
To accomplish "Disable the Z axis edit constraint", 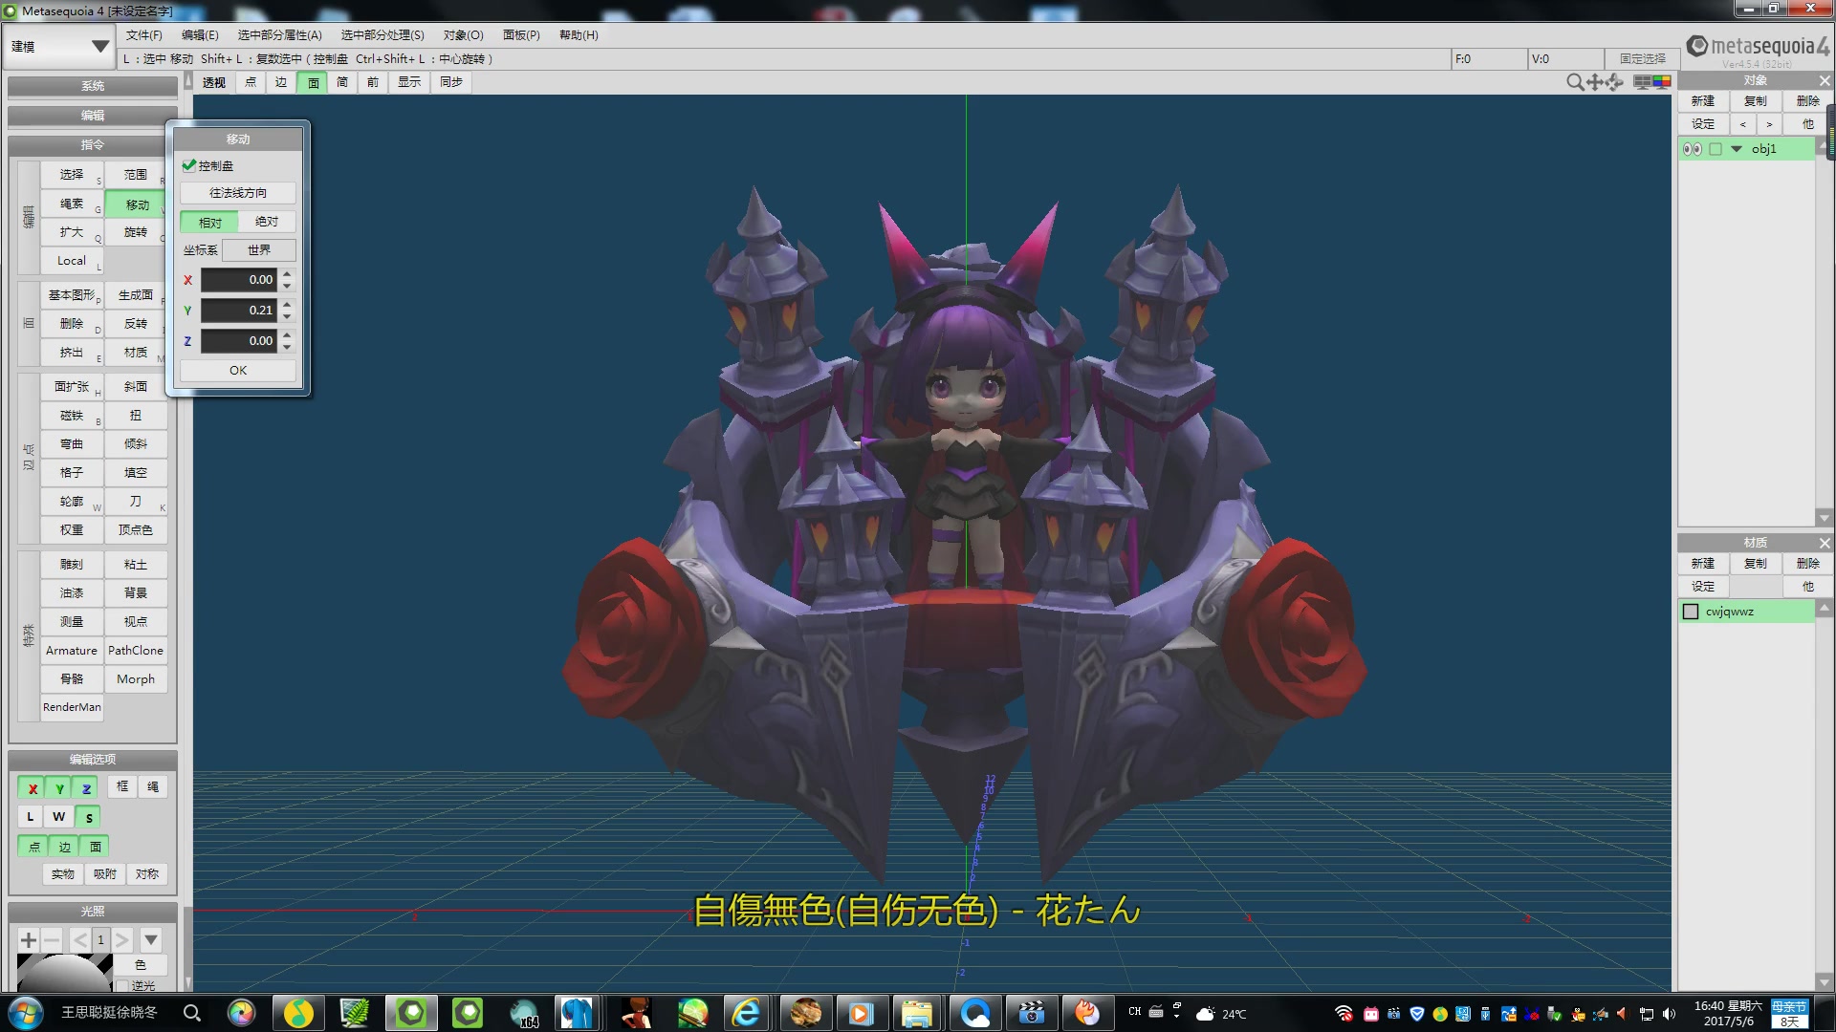I will [x=85, y=787].
